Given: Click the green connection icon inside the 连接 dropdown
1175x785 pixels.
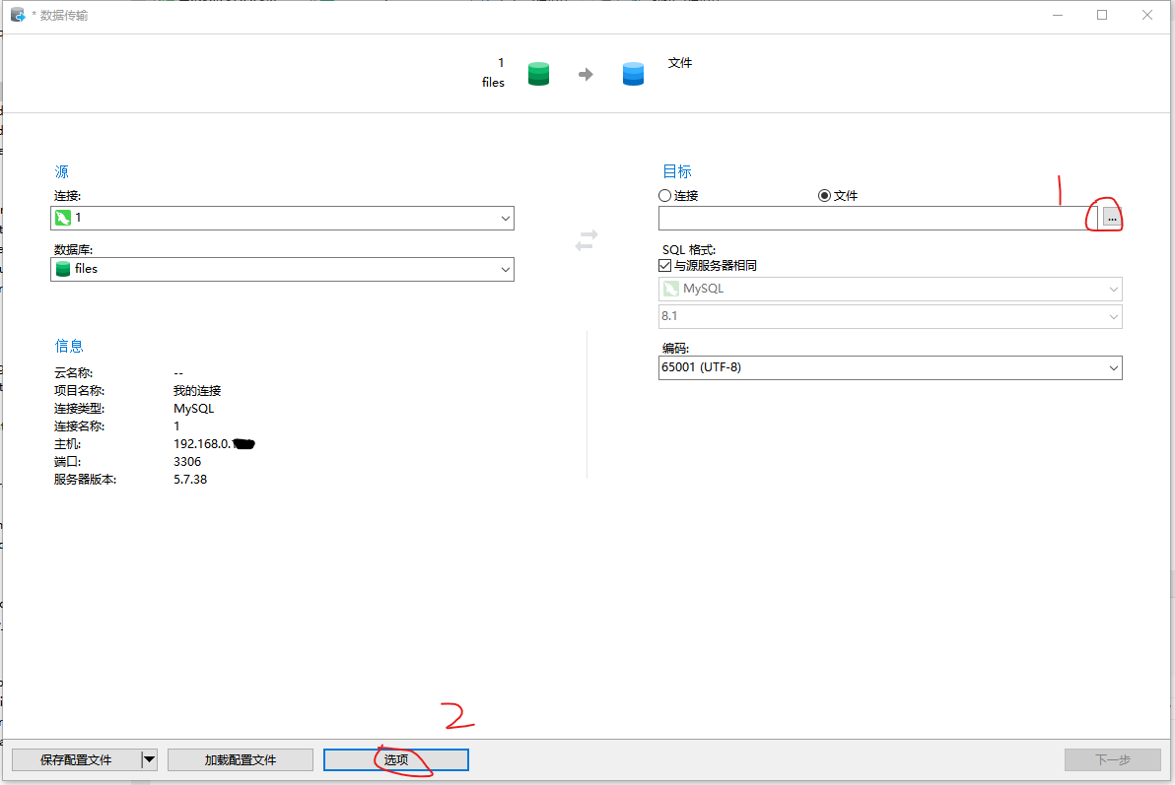Looking at the screenshot, I should tap(64, 218).
